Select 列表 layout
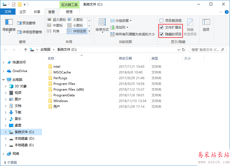Viewport: 230px width, 166px height. click(53, 31)
